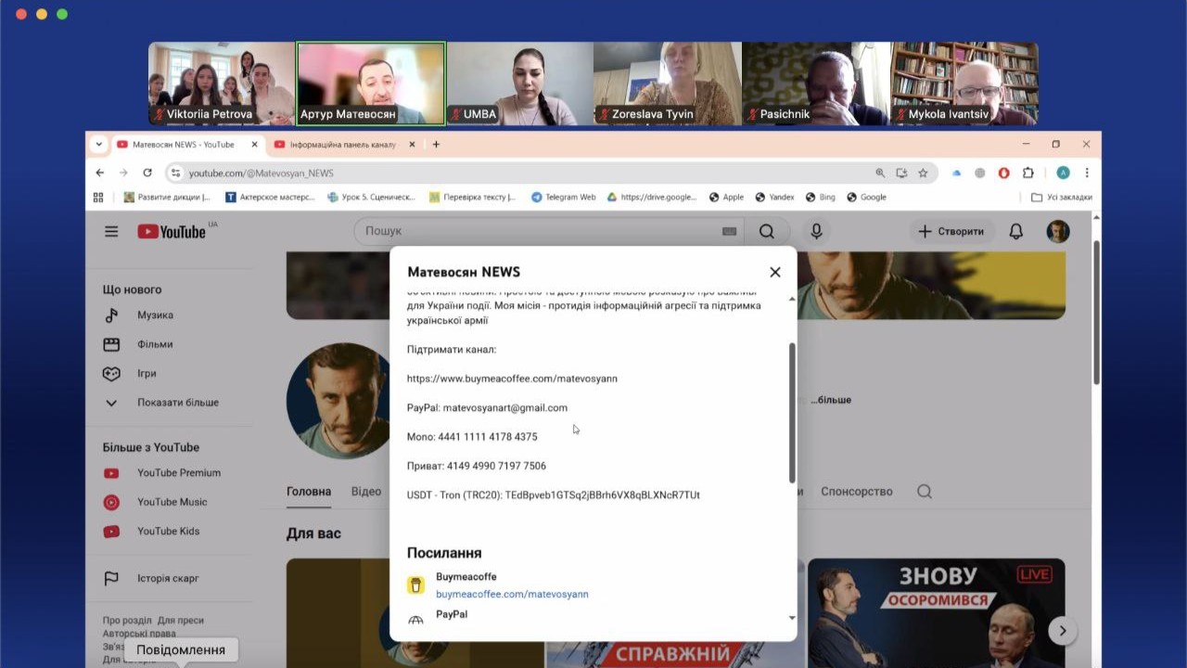Image resolution: width=1187 pixels, height=668 pixels.
Task: Open the YouTube hamburger guide menu
Action: 111,231
